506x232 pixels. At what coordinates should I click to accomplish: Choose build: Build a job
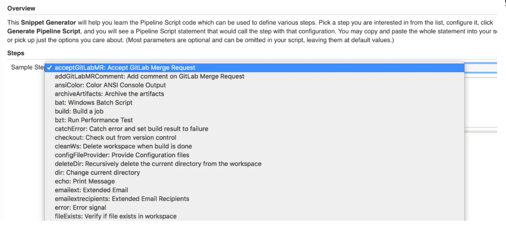[x=79, y=111]
